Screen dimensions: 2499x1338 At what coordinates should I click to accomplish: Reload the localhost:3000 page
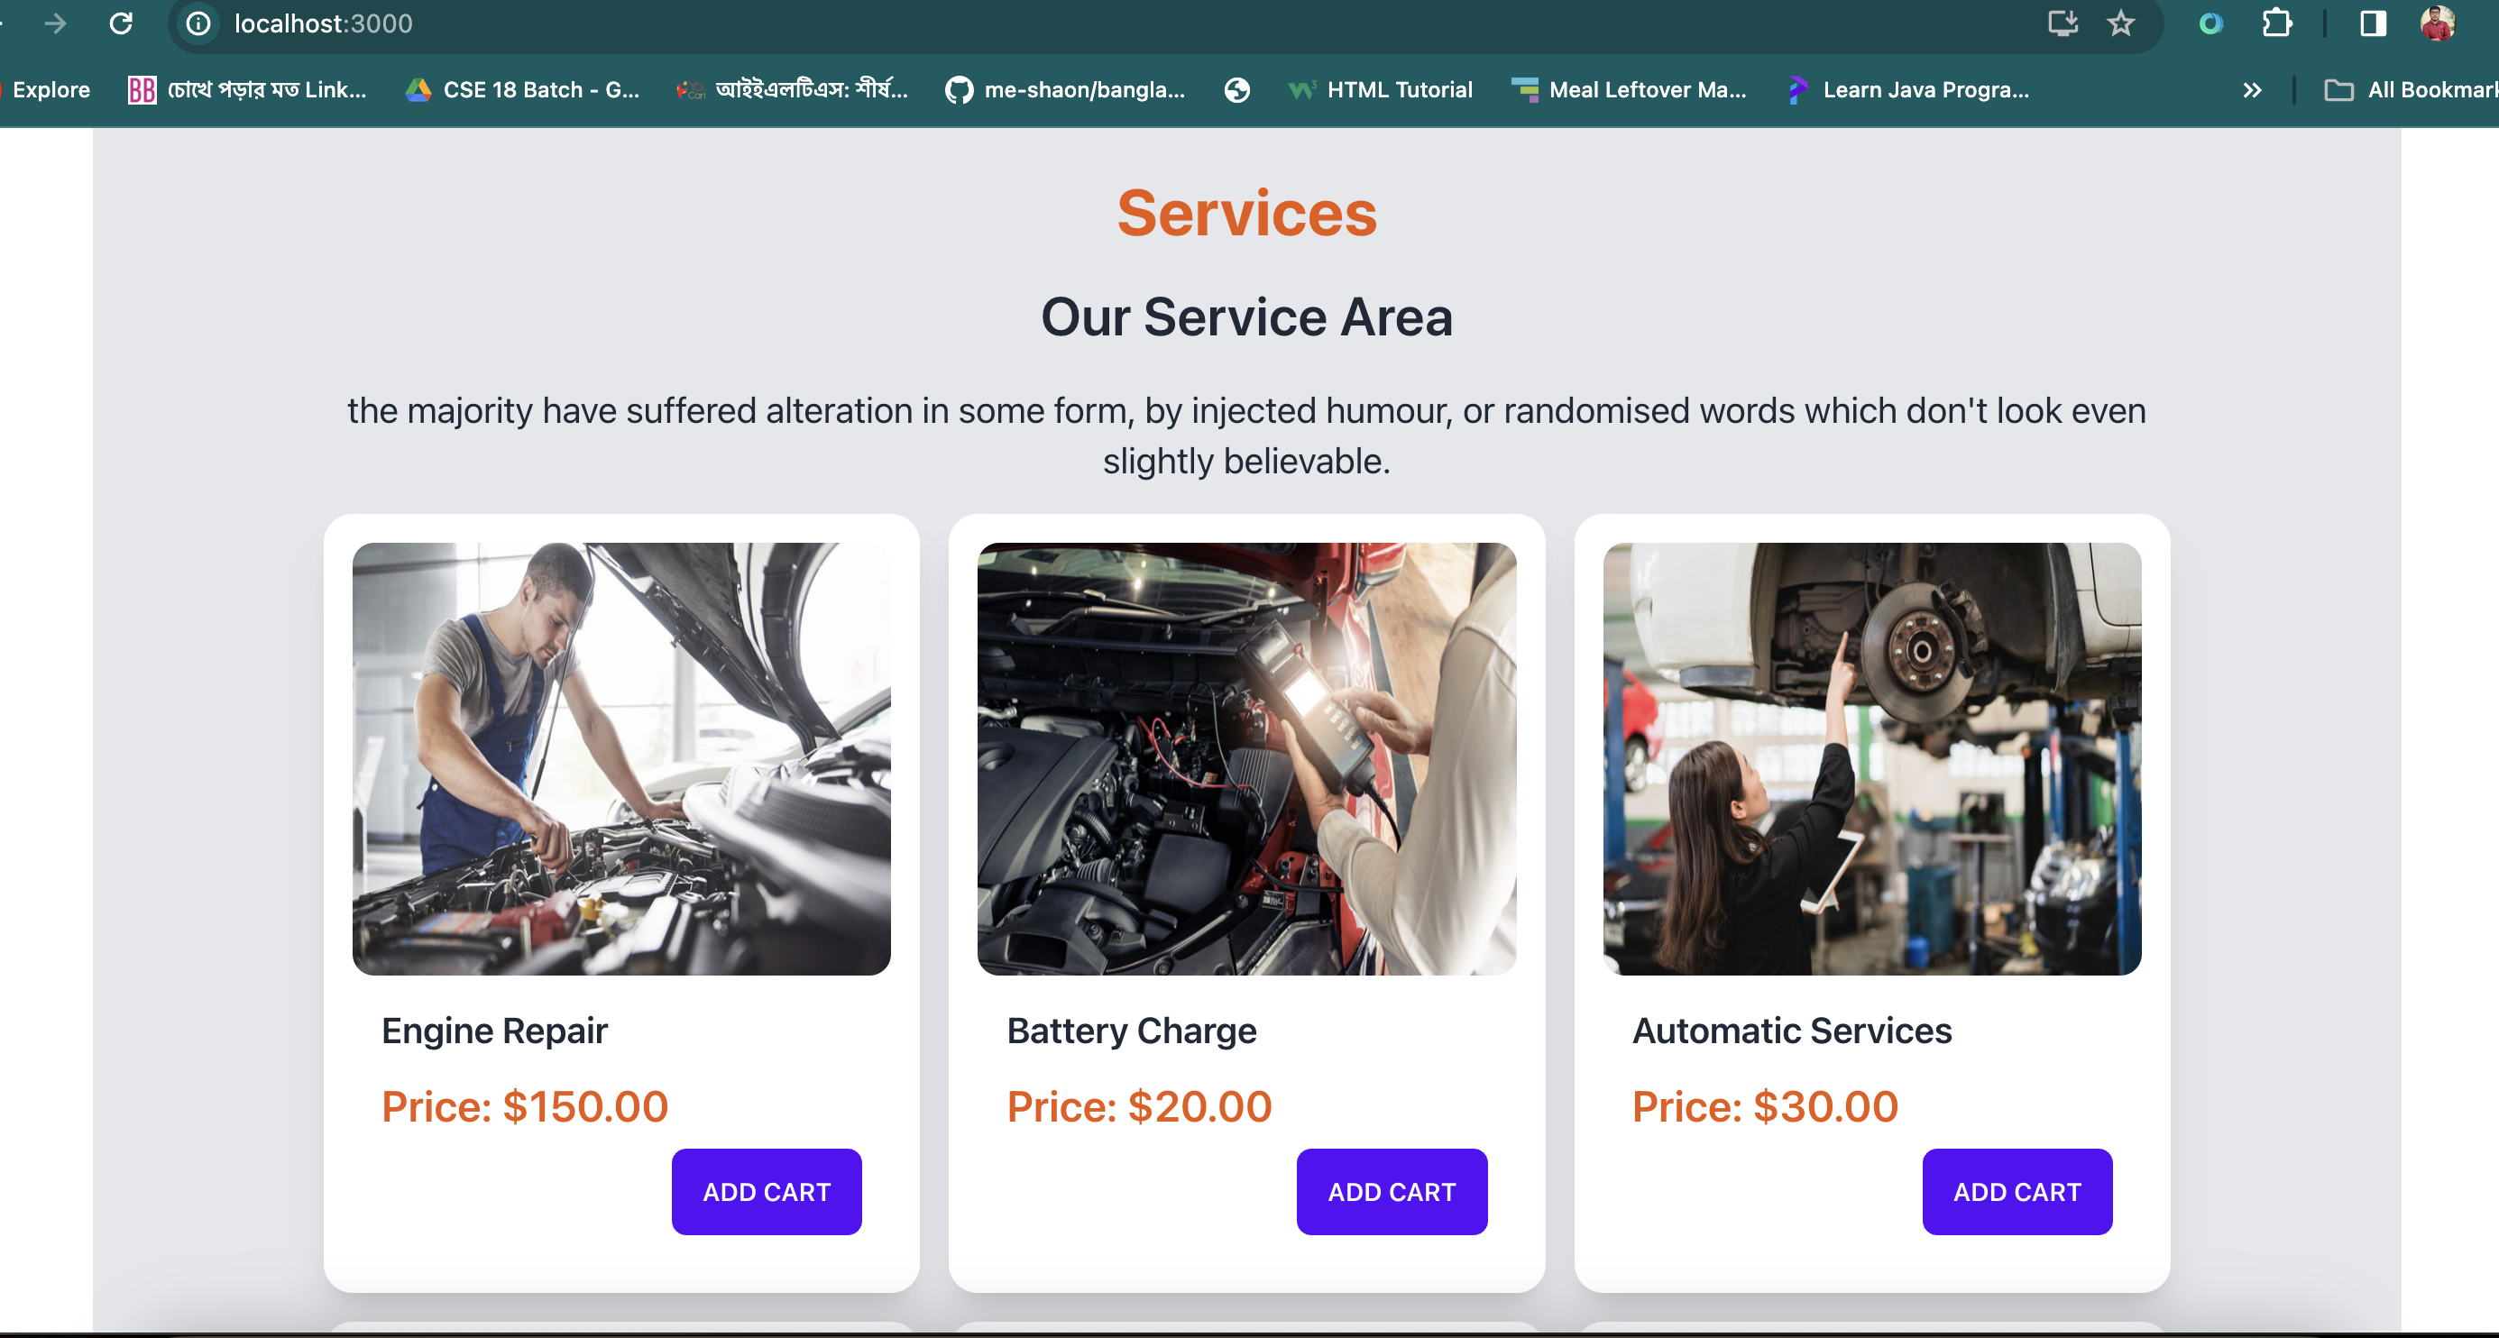tap(120, 24)
